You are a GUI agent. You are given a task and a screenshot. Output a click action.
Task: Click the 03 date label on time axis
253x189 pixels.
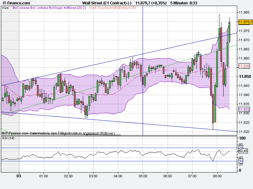pos(19,176)
